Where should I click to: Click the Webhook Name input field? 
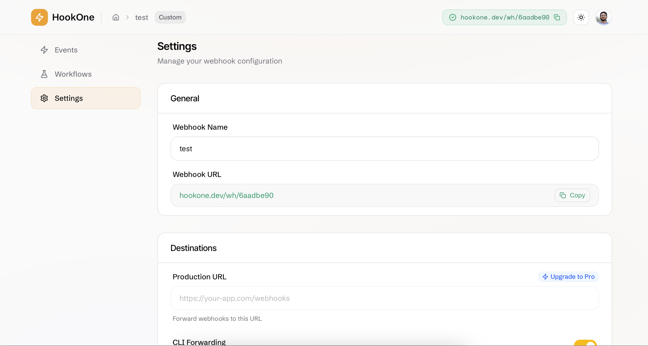[385, 149]
